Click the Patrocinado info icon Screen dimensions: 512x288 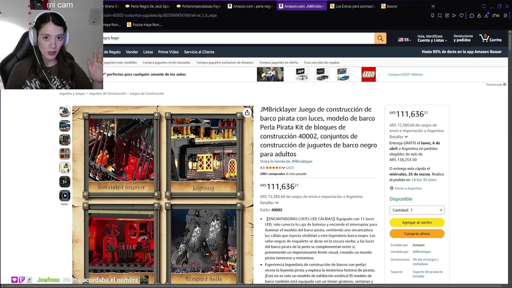pyautogui.click(x=504, y=84)
